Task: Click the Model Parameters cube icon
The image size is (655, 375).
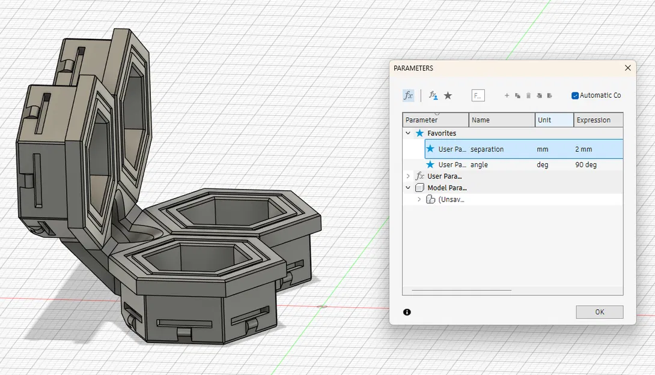Action: click(419, 187)
